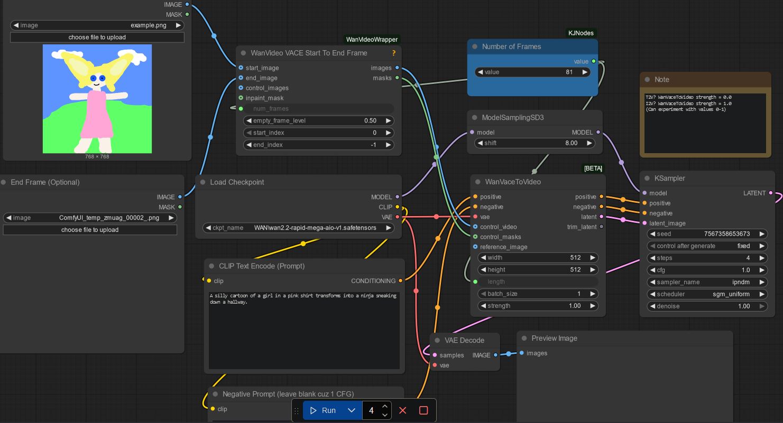The width and height of the screenshot is (783, 423).
Task: Grab the toolbar drag handle dots
Action: pos(297,410)
